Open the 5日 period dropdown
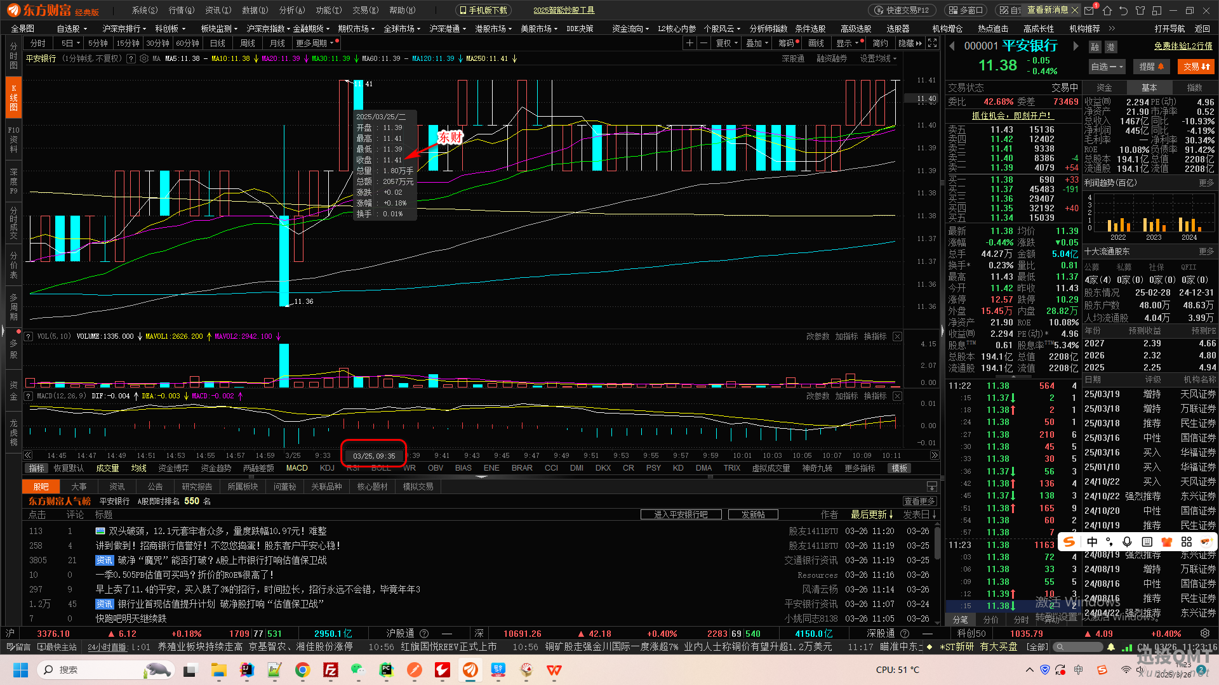Screen dimensions: 1219x685 pyautogui.click(x=70, y=43)
